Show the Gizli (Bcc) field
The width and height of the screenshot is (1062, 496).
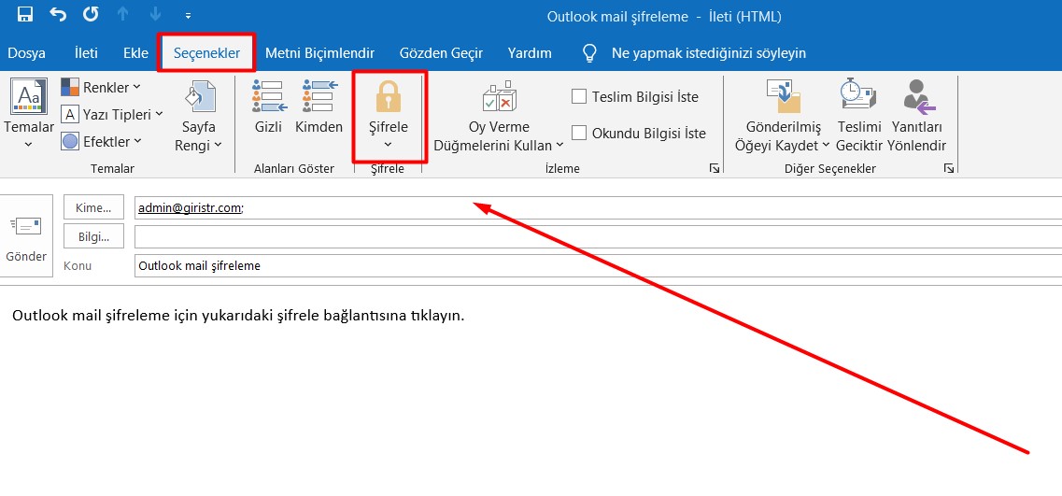(x=269, y=106)
